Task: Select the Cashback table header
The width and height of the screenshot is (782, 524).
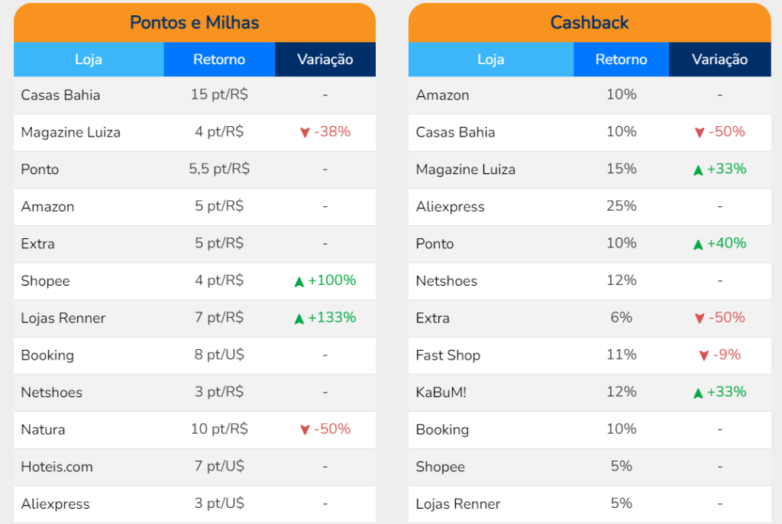Action: tap(590, 22)
